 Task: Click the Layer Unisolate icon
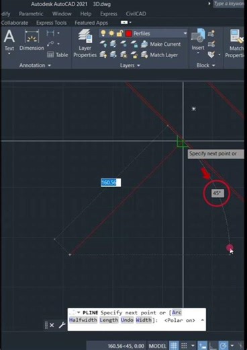113,55
